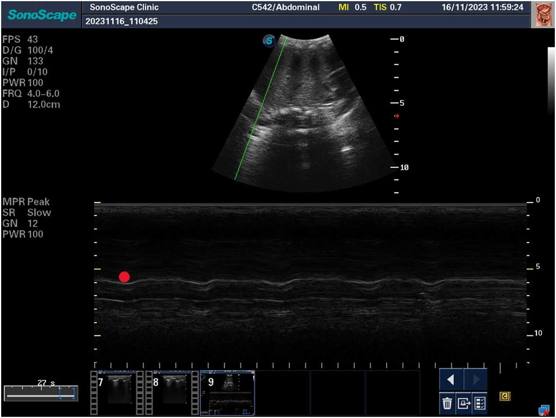Viewport: 556px width, 418px height.
Task: Open thumbnail number 7 cine clip
Action: point(117,393)
